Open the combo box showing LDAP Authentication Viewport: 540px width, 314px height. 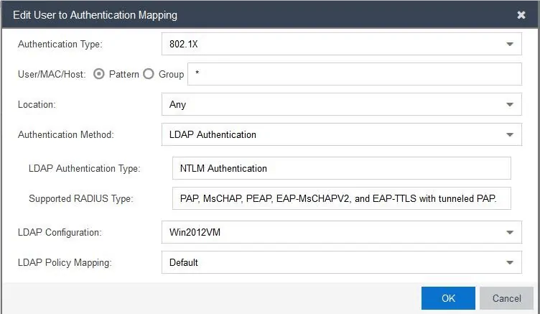click(342, 135)
